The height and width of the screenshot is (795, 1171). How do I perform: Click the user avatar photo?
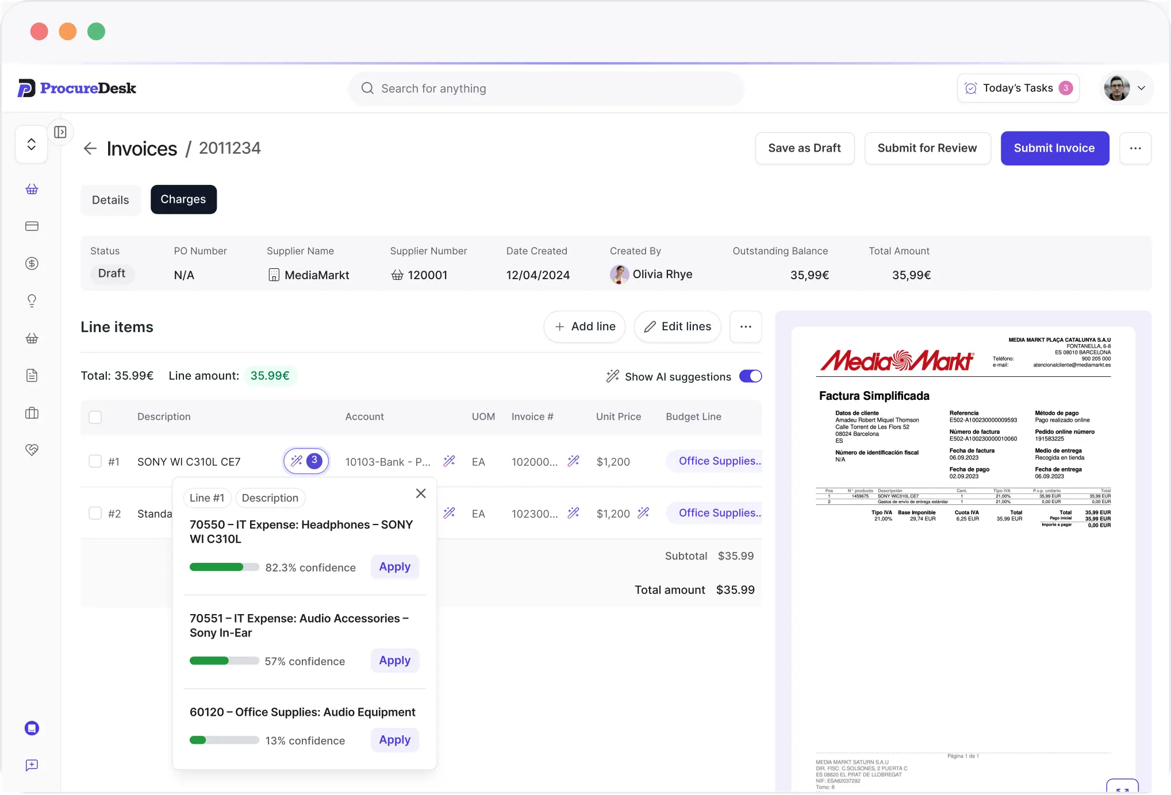[x=1117, y=88]
